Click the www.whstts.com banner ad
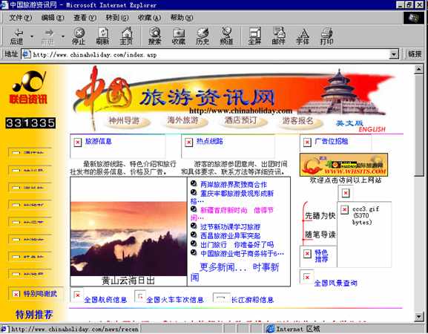428x334 pixels. pyautogui.click(x=343, y=165)
